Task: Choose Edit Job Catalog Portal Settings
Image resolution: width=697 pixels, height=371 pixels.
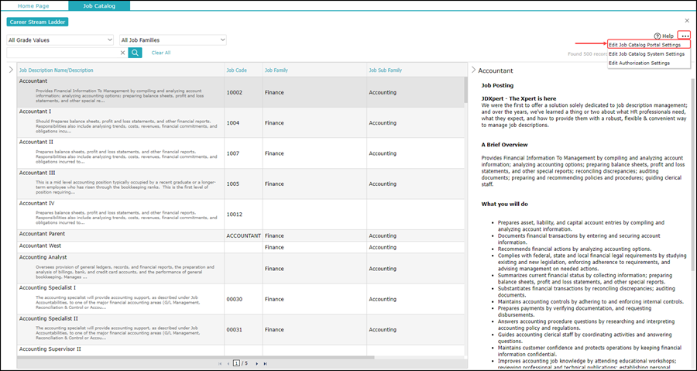Action: pyautogui.click(x=648, y=45)
